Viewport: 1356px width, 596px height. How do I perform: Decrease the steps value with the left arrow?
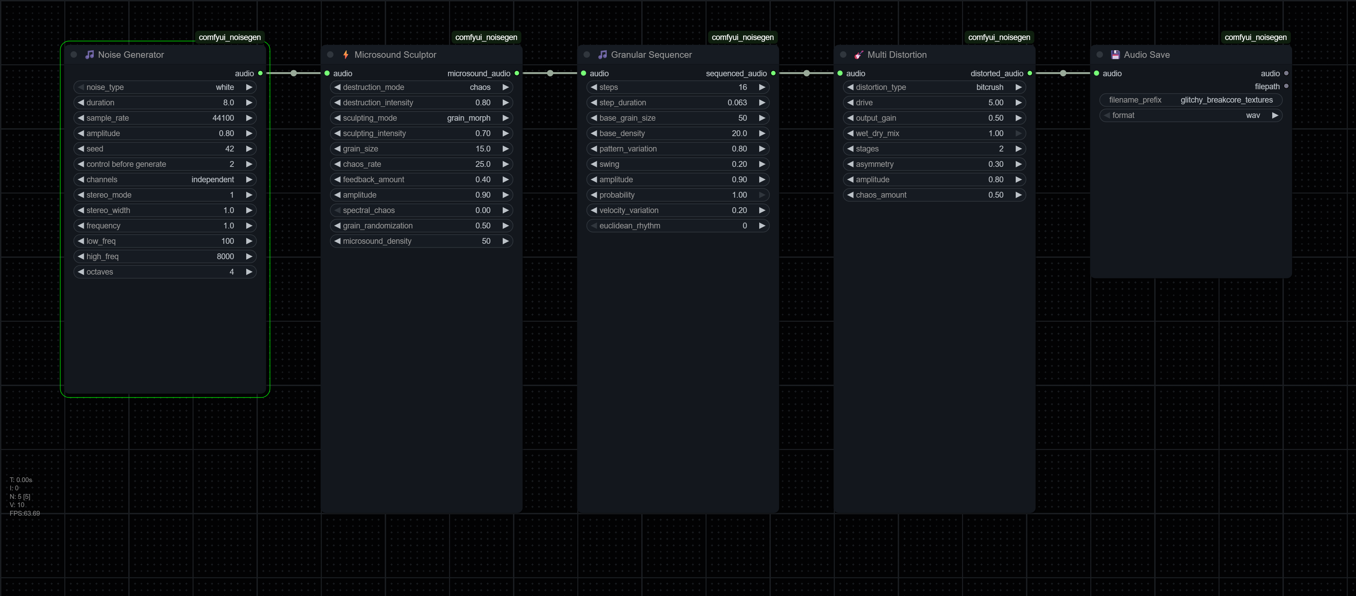594,88
